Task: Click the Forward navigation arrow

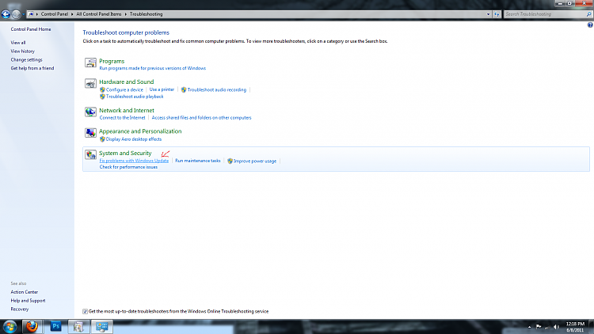Action: pos(16,14)
